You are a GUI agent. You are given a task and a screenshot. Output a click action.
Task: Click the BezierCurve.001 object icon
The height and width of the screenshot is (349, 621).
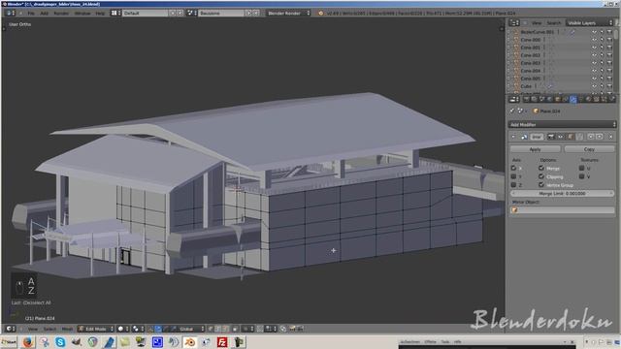(x=516, y=32)
